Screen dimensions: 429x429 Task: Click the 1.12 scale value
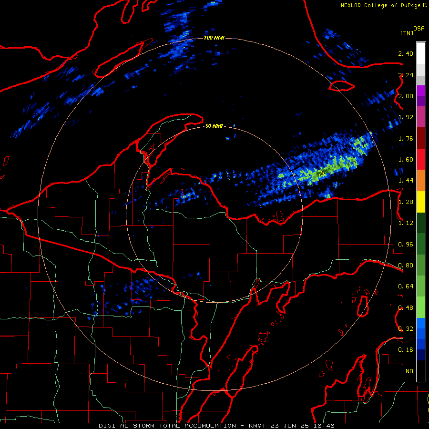(x=406, y=223)
